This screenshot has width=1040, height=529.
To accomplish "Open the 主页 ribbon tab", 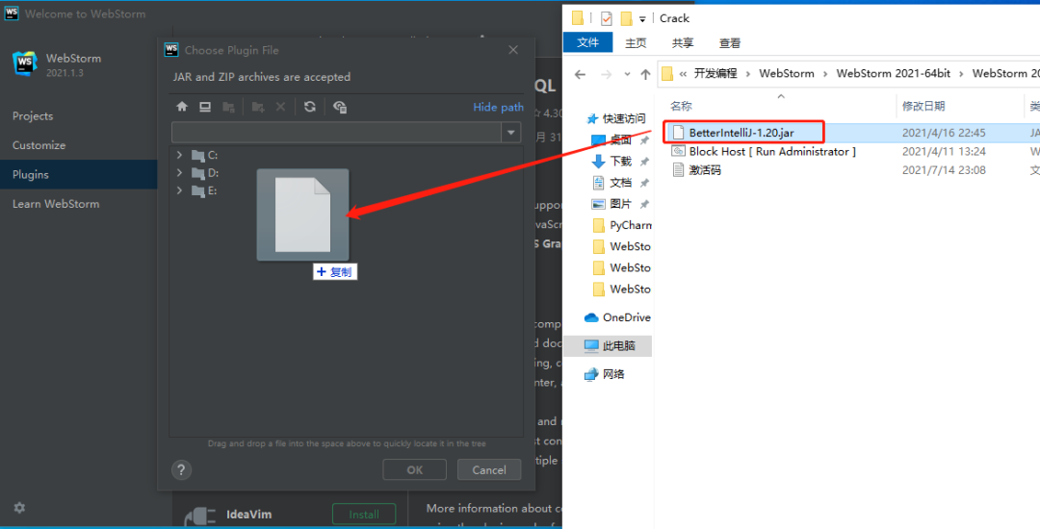I will coord(636,42).
